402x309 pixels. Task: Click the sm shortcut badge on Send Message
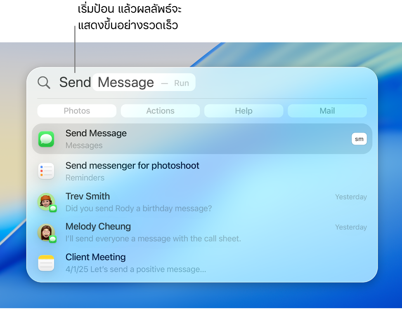pyautogui.click(x=359, y=139)
